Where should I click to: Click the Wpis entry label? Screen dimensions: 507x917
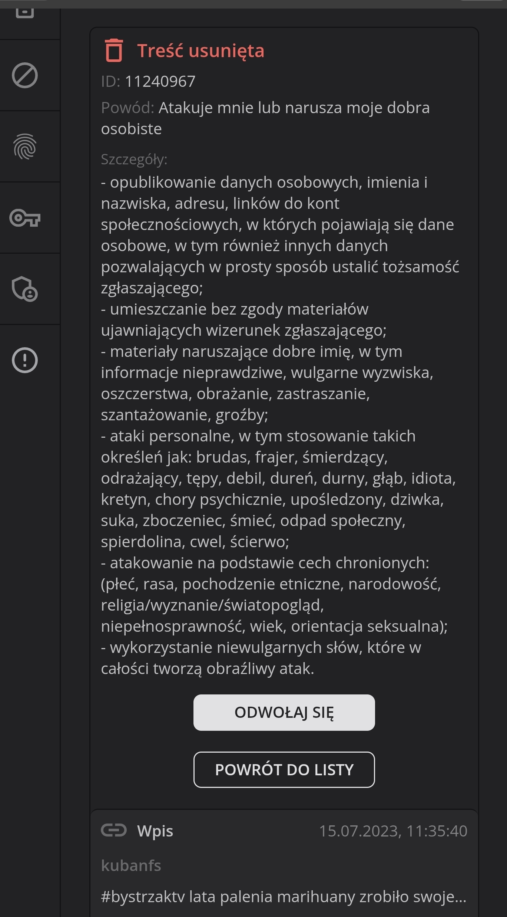(x=155, y=831)
